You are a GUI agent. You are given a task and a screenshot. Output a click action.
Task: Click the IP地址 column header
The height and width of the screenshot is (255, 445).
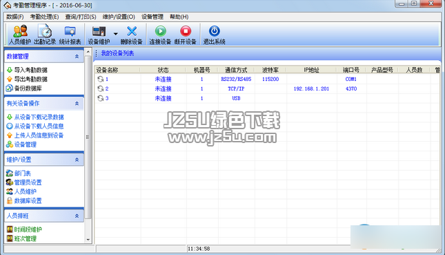311,70
